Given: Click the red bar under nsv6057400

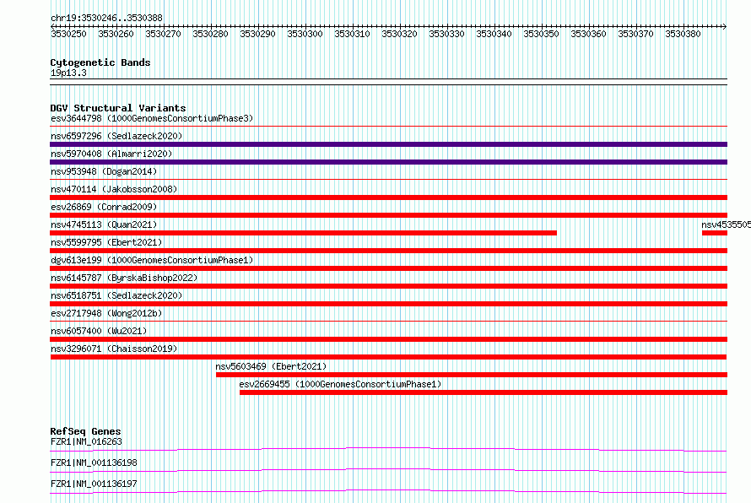Looking at the screenshot, I should (x=388, y=339).
